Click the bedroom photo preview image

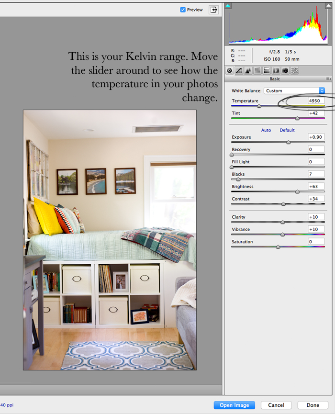[x=110, y=240]
